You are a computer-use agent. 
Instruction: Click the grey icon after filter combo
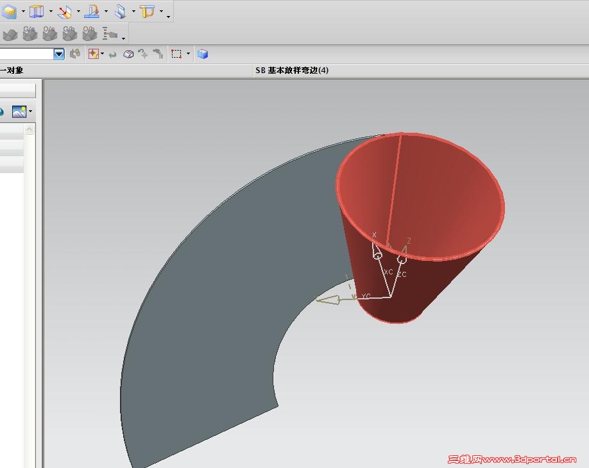pyautogui.click(x=75, y=54)
